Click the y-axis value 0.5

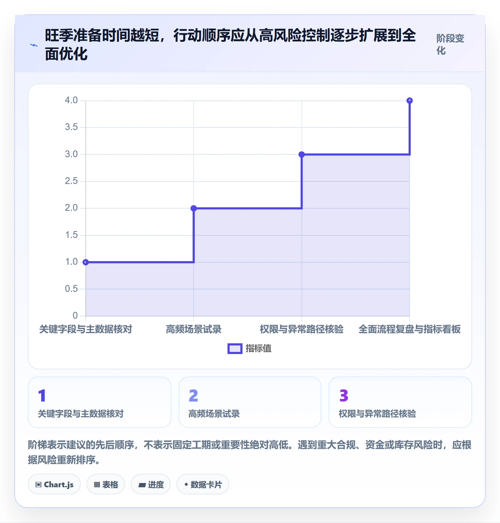coord(71,289)
